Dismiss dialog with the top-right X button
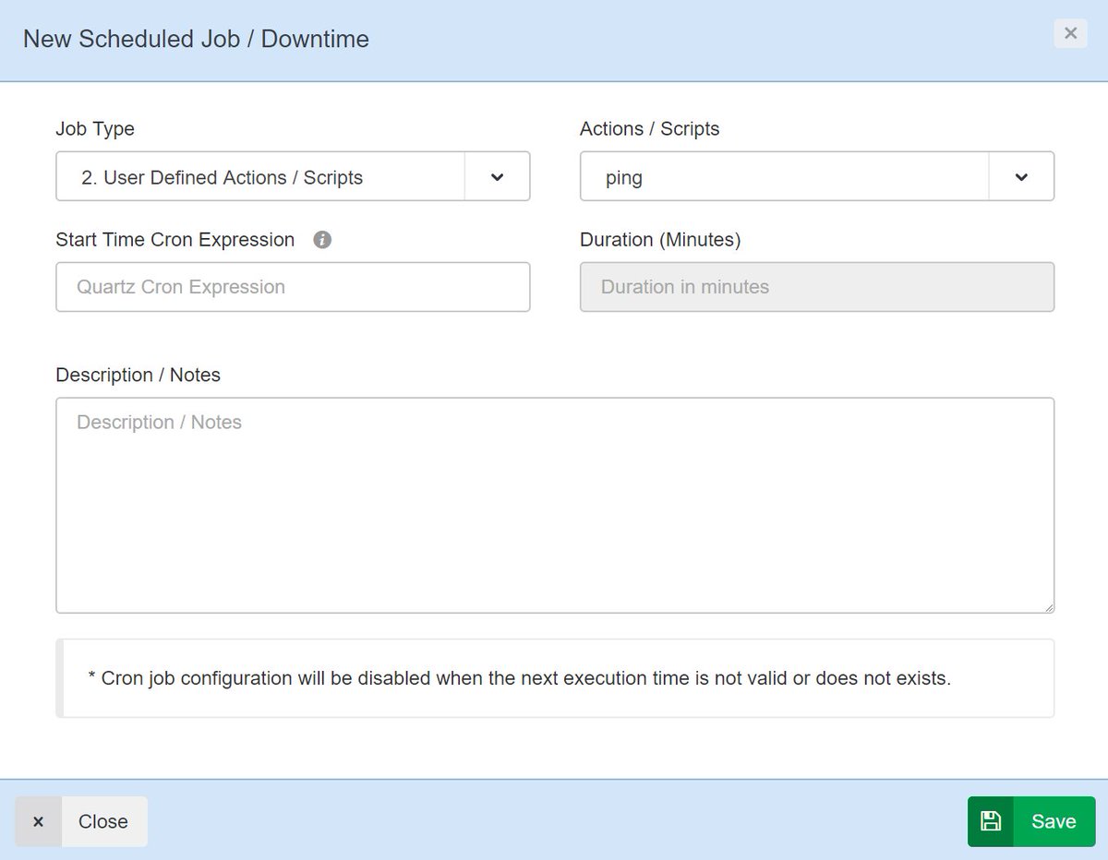Screen dimensions: 1108x860 point(1070,33)
